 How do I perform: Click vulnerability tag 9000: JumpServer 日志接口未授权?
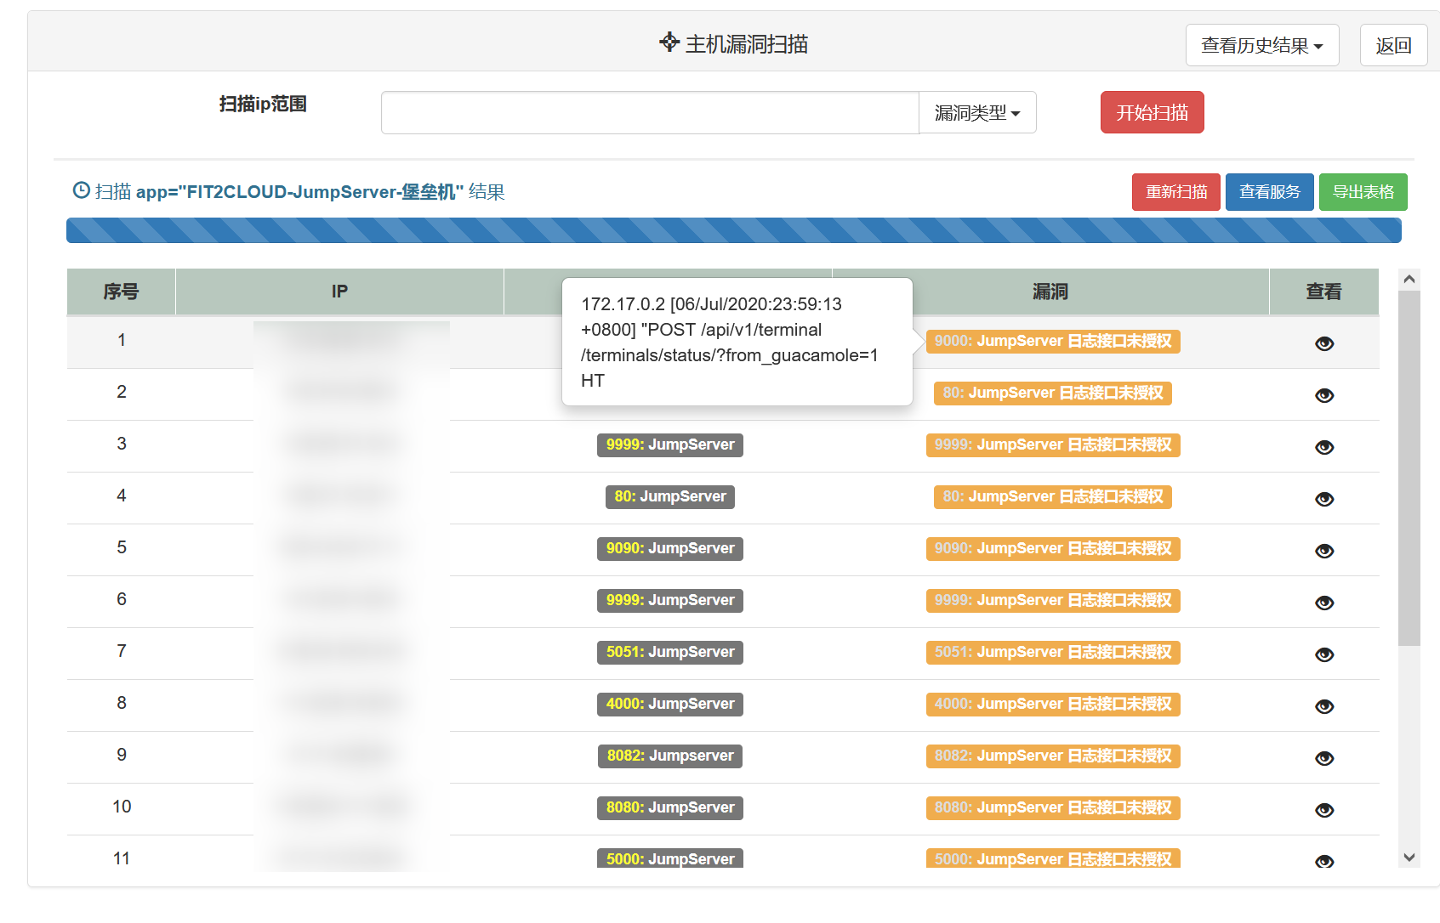pos(1053,341)
